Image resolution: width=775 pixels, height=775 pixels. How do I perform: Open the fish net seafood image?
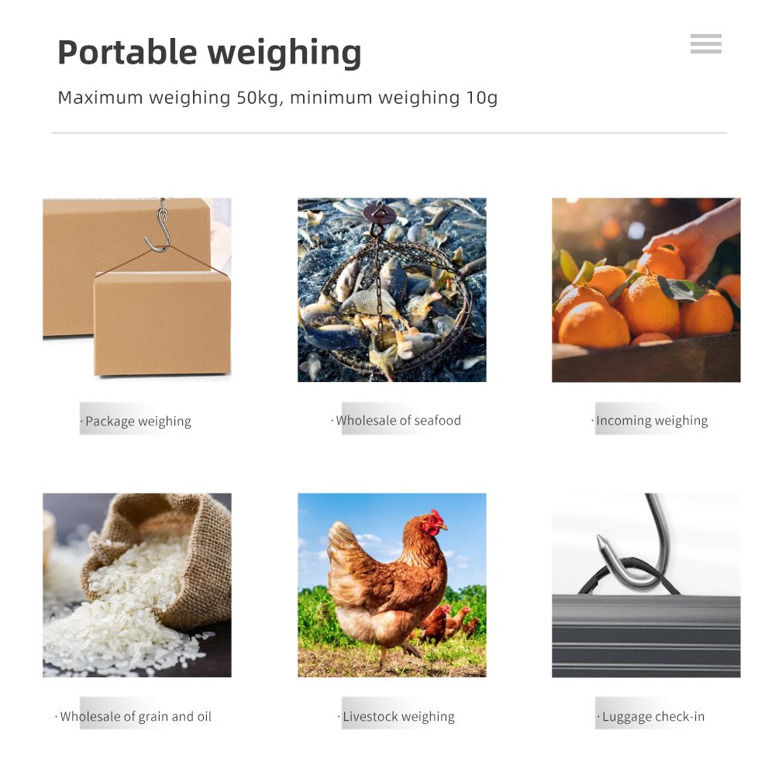click(392, 290)
